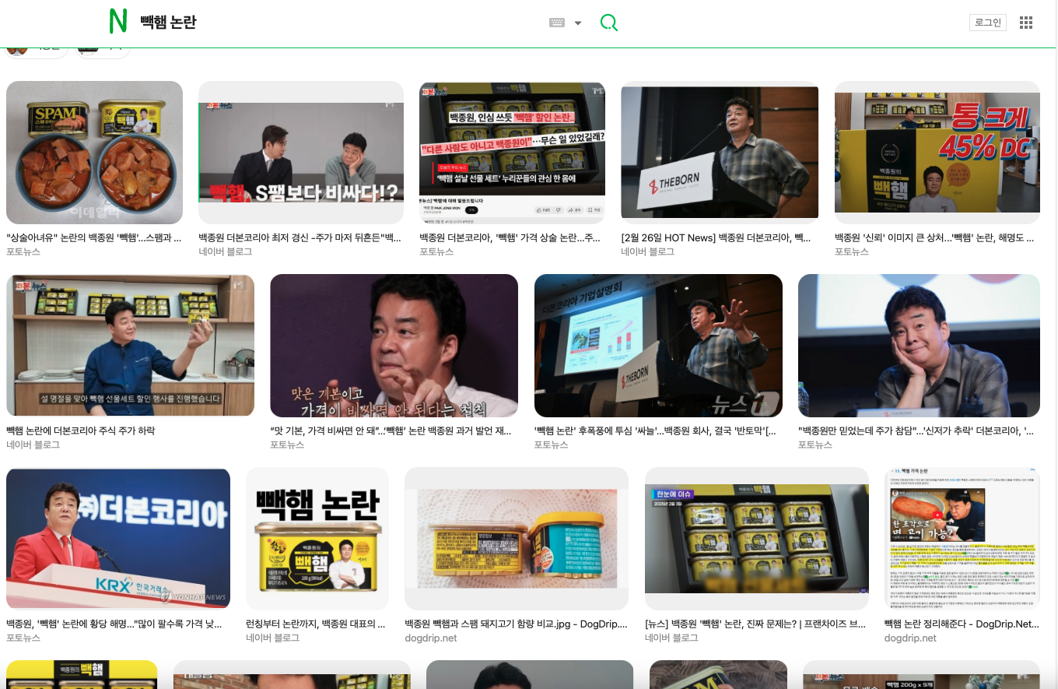Click dogdrip.net source under 함량 비교 result
1058x689 pixels.
tap(431, 638)
